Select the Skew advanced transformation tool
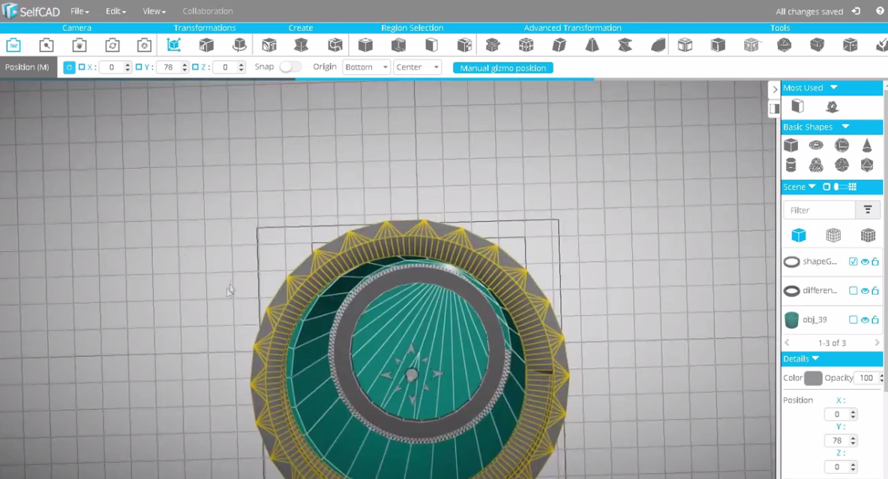 (x=559, y=45)
